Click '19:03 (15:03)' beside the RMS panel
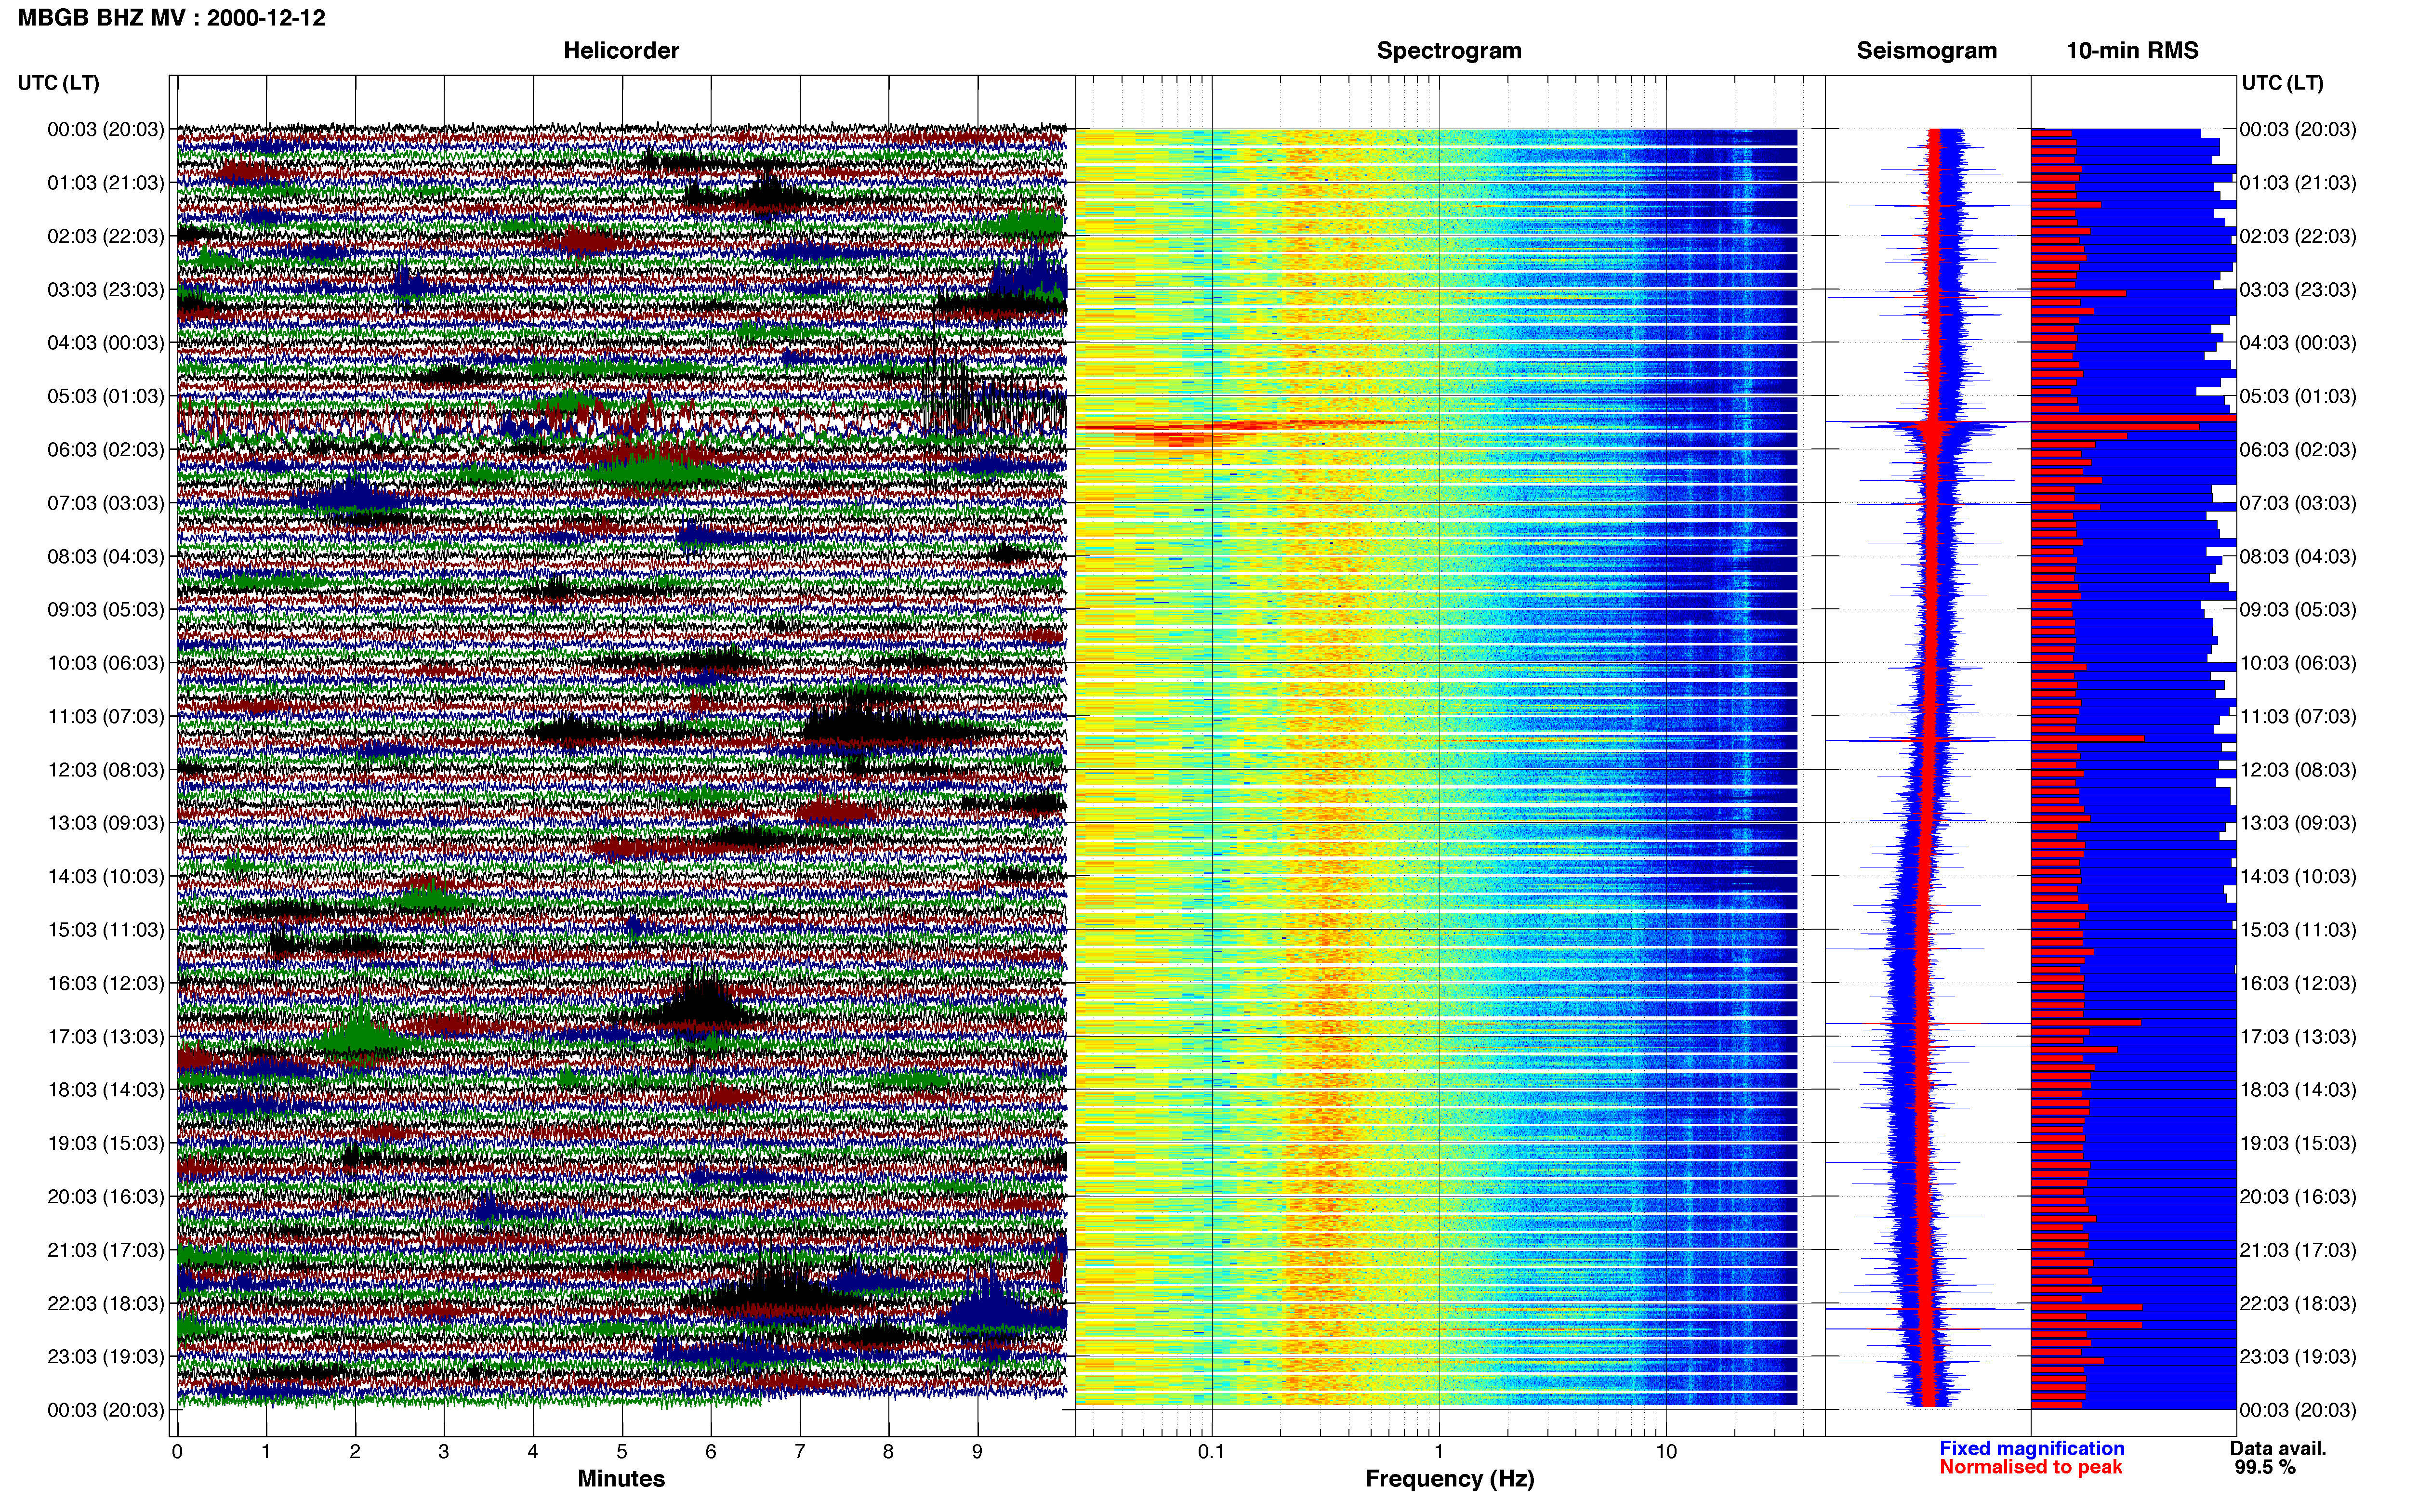The image size is (2418, 1512). click(2298, 1143)
